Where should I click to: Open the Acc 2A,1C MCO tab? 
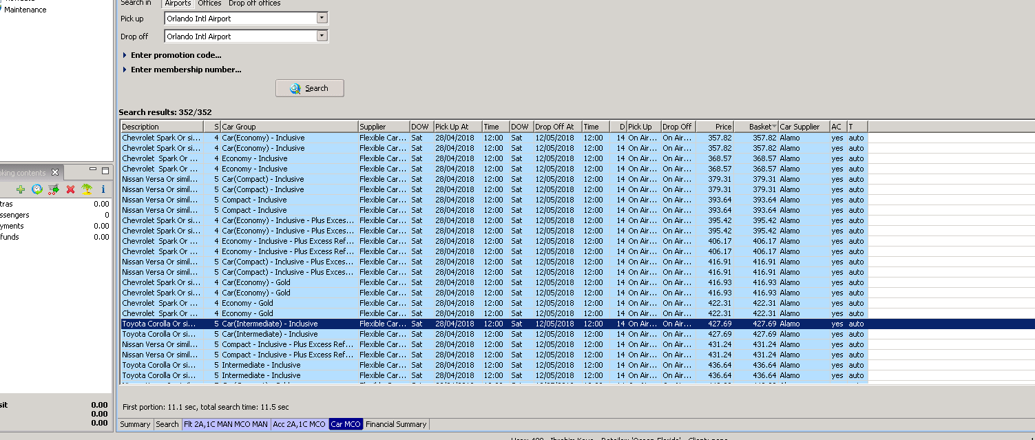click(299, 424)
